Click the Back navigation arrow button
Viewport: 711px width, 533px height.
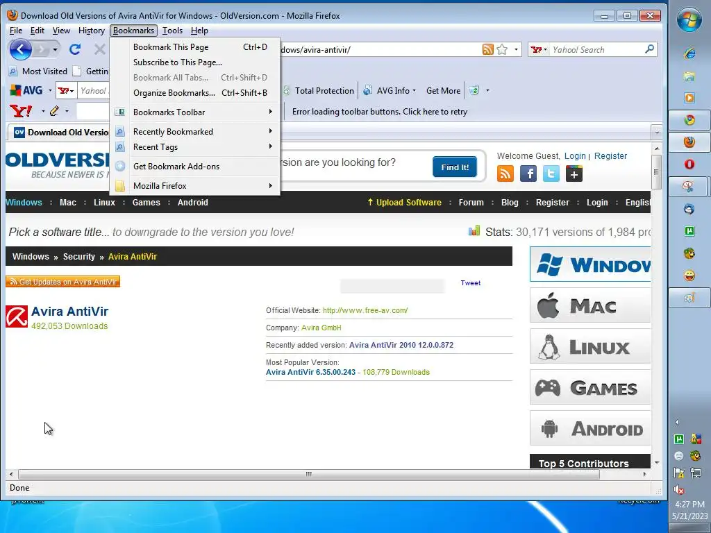[x=20, y=49]
